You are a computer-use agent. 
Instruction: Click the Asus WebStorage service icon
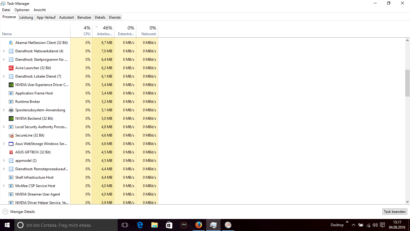(11, 144)
